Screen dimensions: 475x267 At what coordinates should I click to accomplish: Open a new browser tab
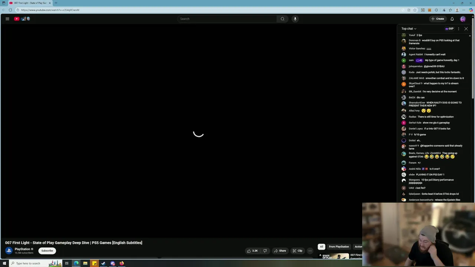(x=56, y=3)
